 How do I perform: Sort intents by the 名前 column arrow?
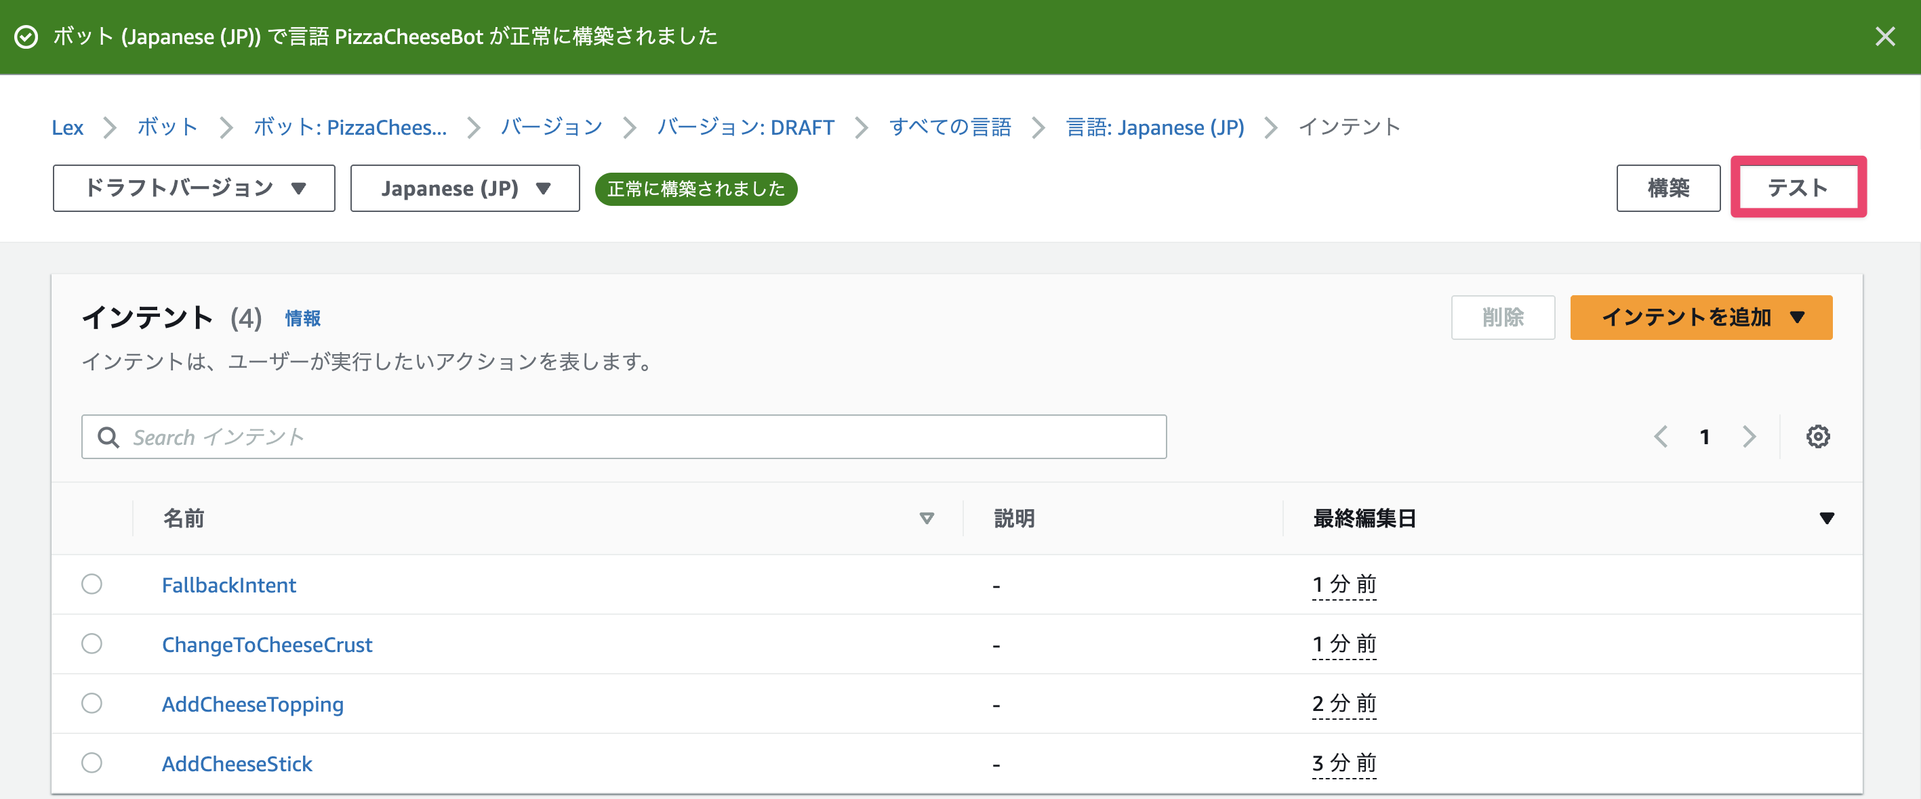926,518
